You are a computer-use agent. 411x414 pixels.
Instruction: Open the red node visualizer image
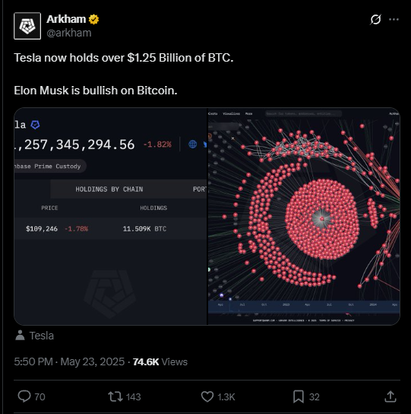coord(304,216)
